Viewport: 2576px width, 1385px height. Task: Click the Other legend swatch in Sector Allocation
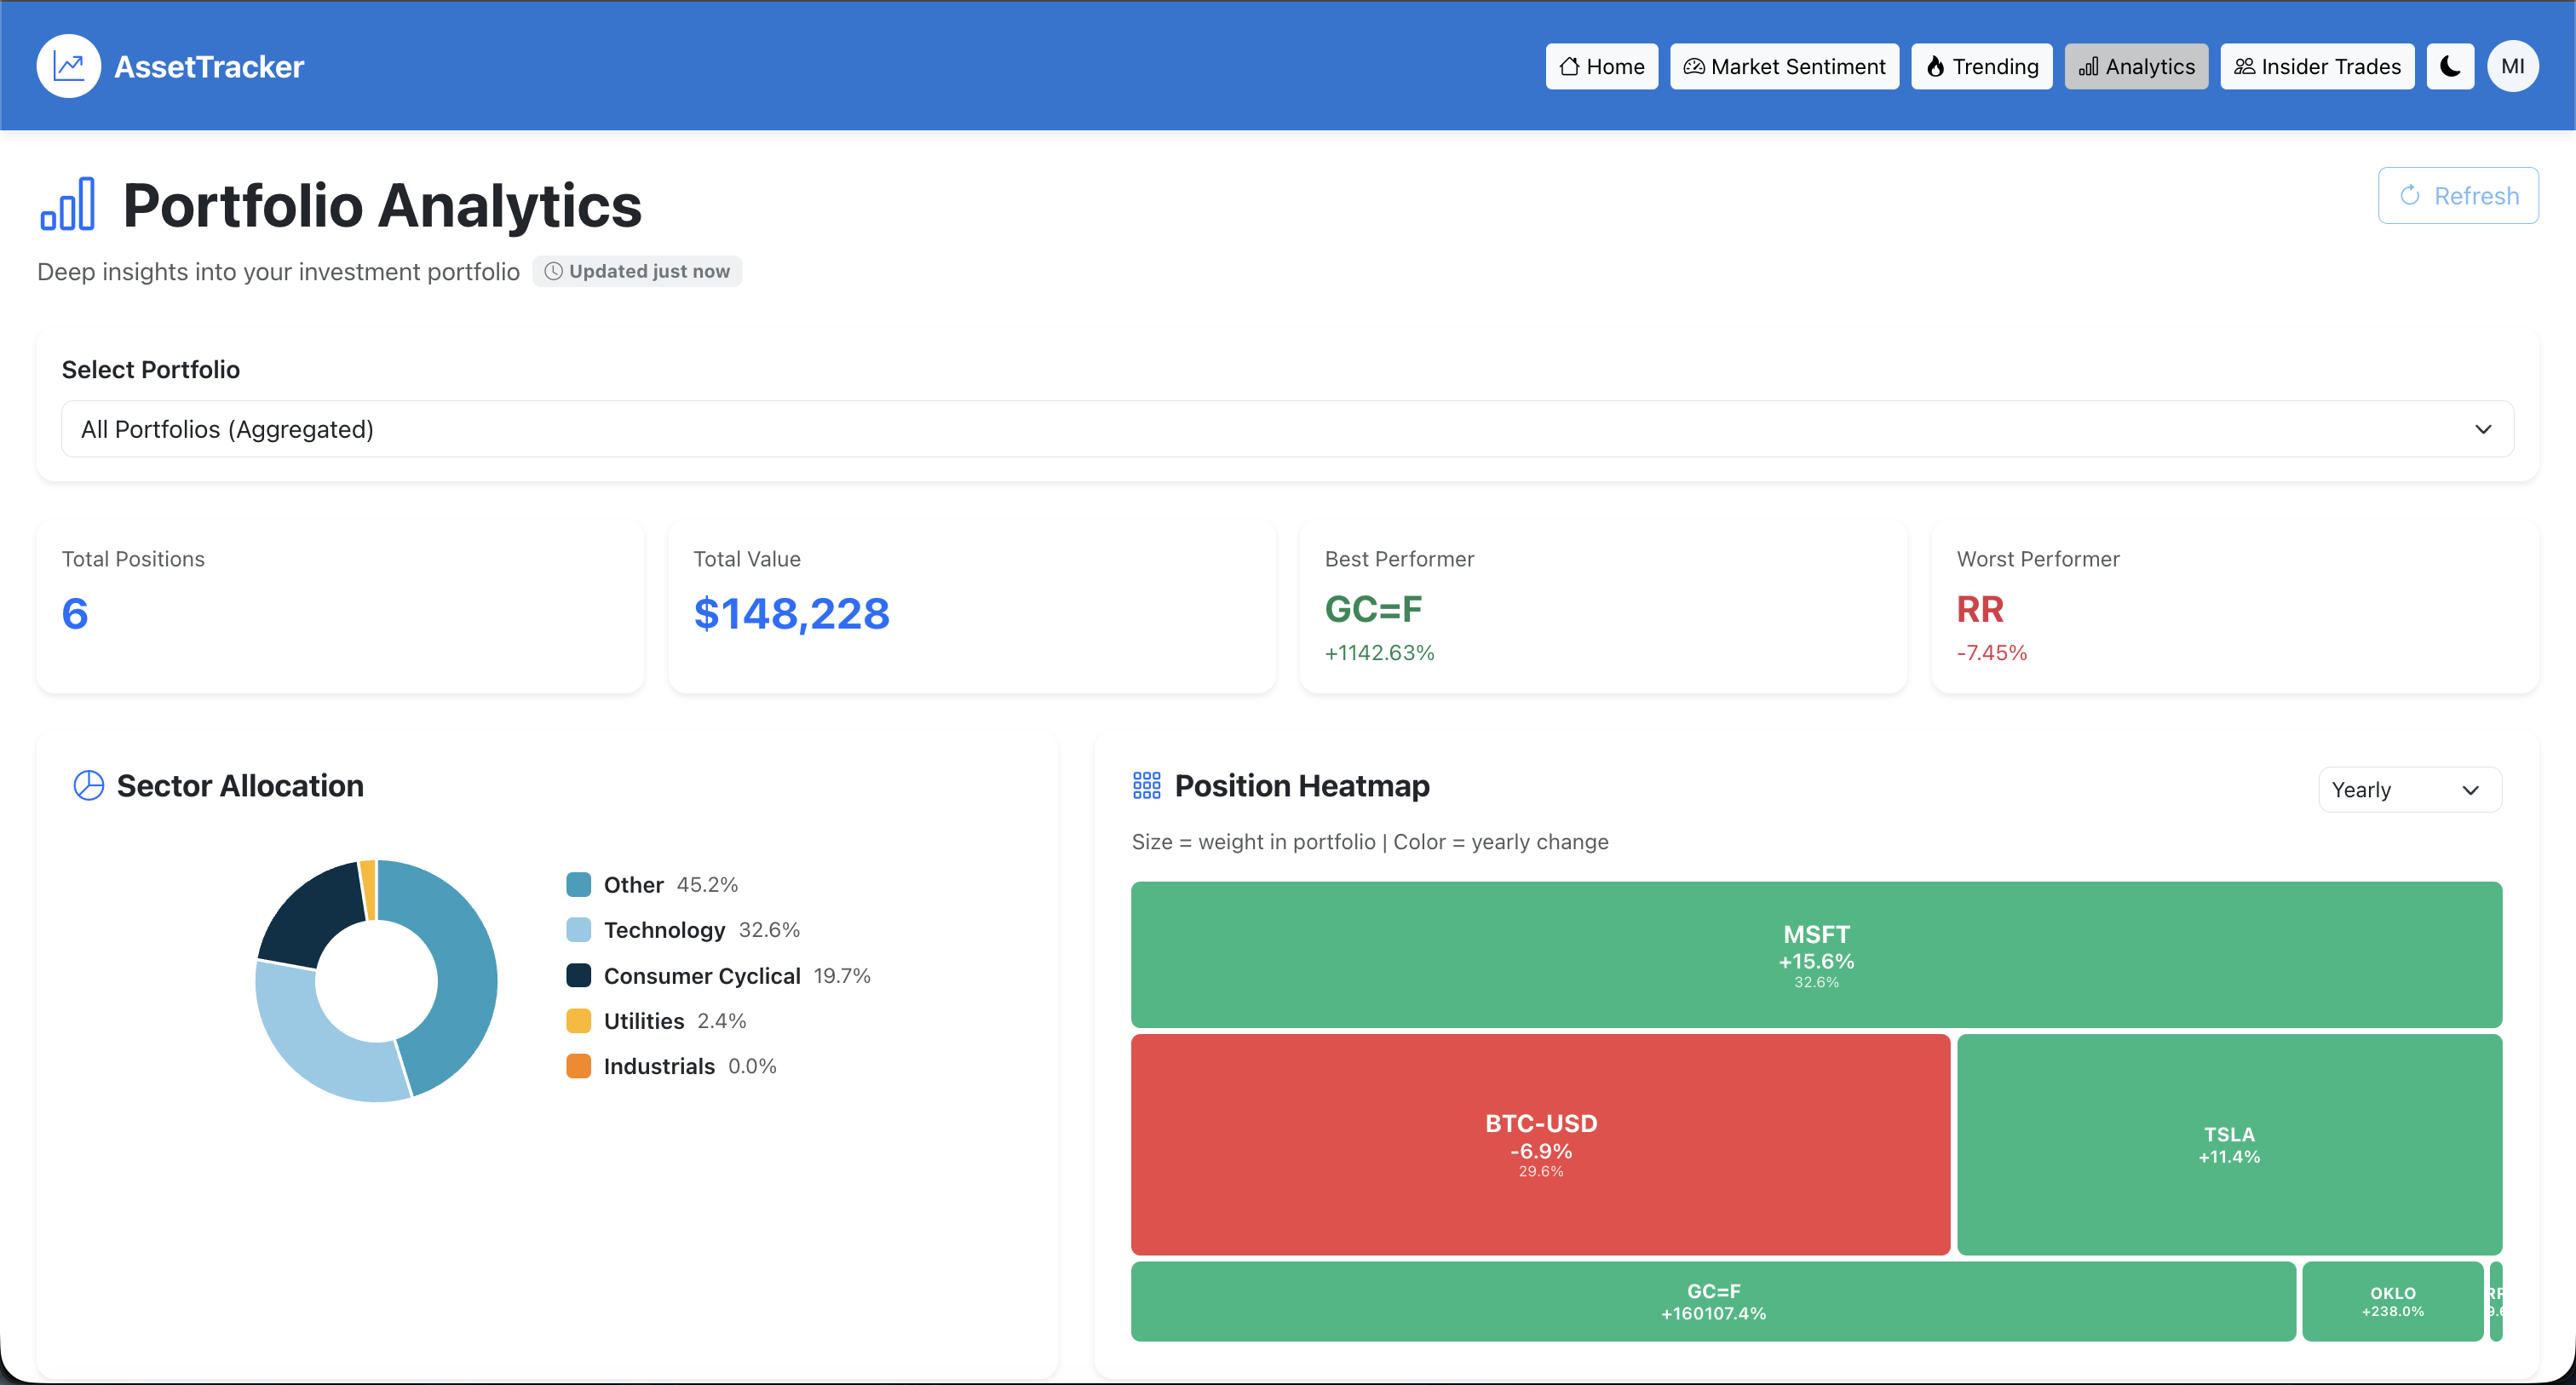(x=578, y=884)
